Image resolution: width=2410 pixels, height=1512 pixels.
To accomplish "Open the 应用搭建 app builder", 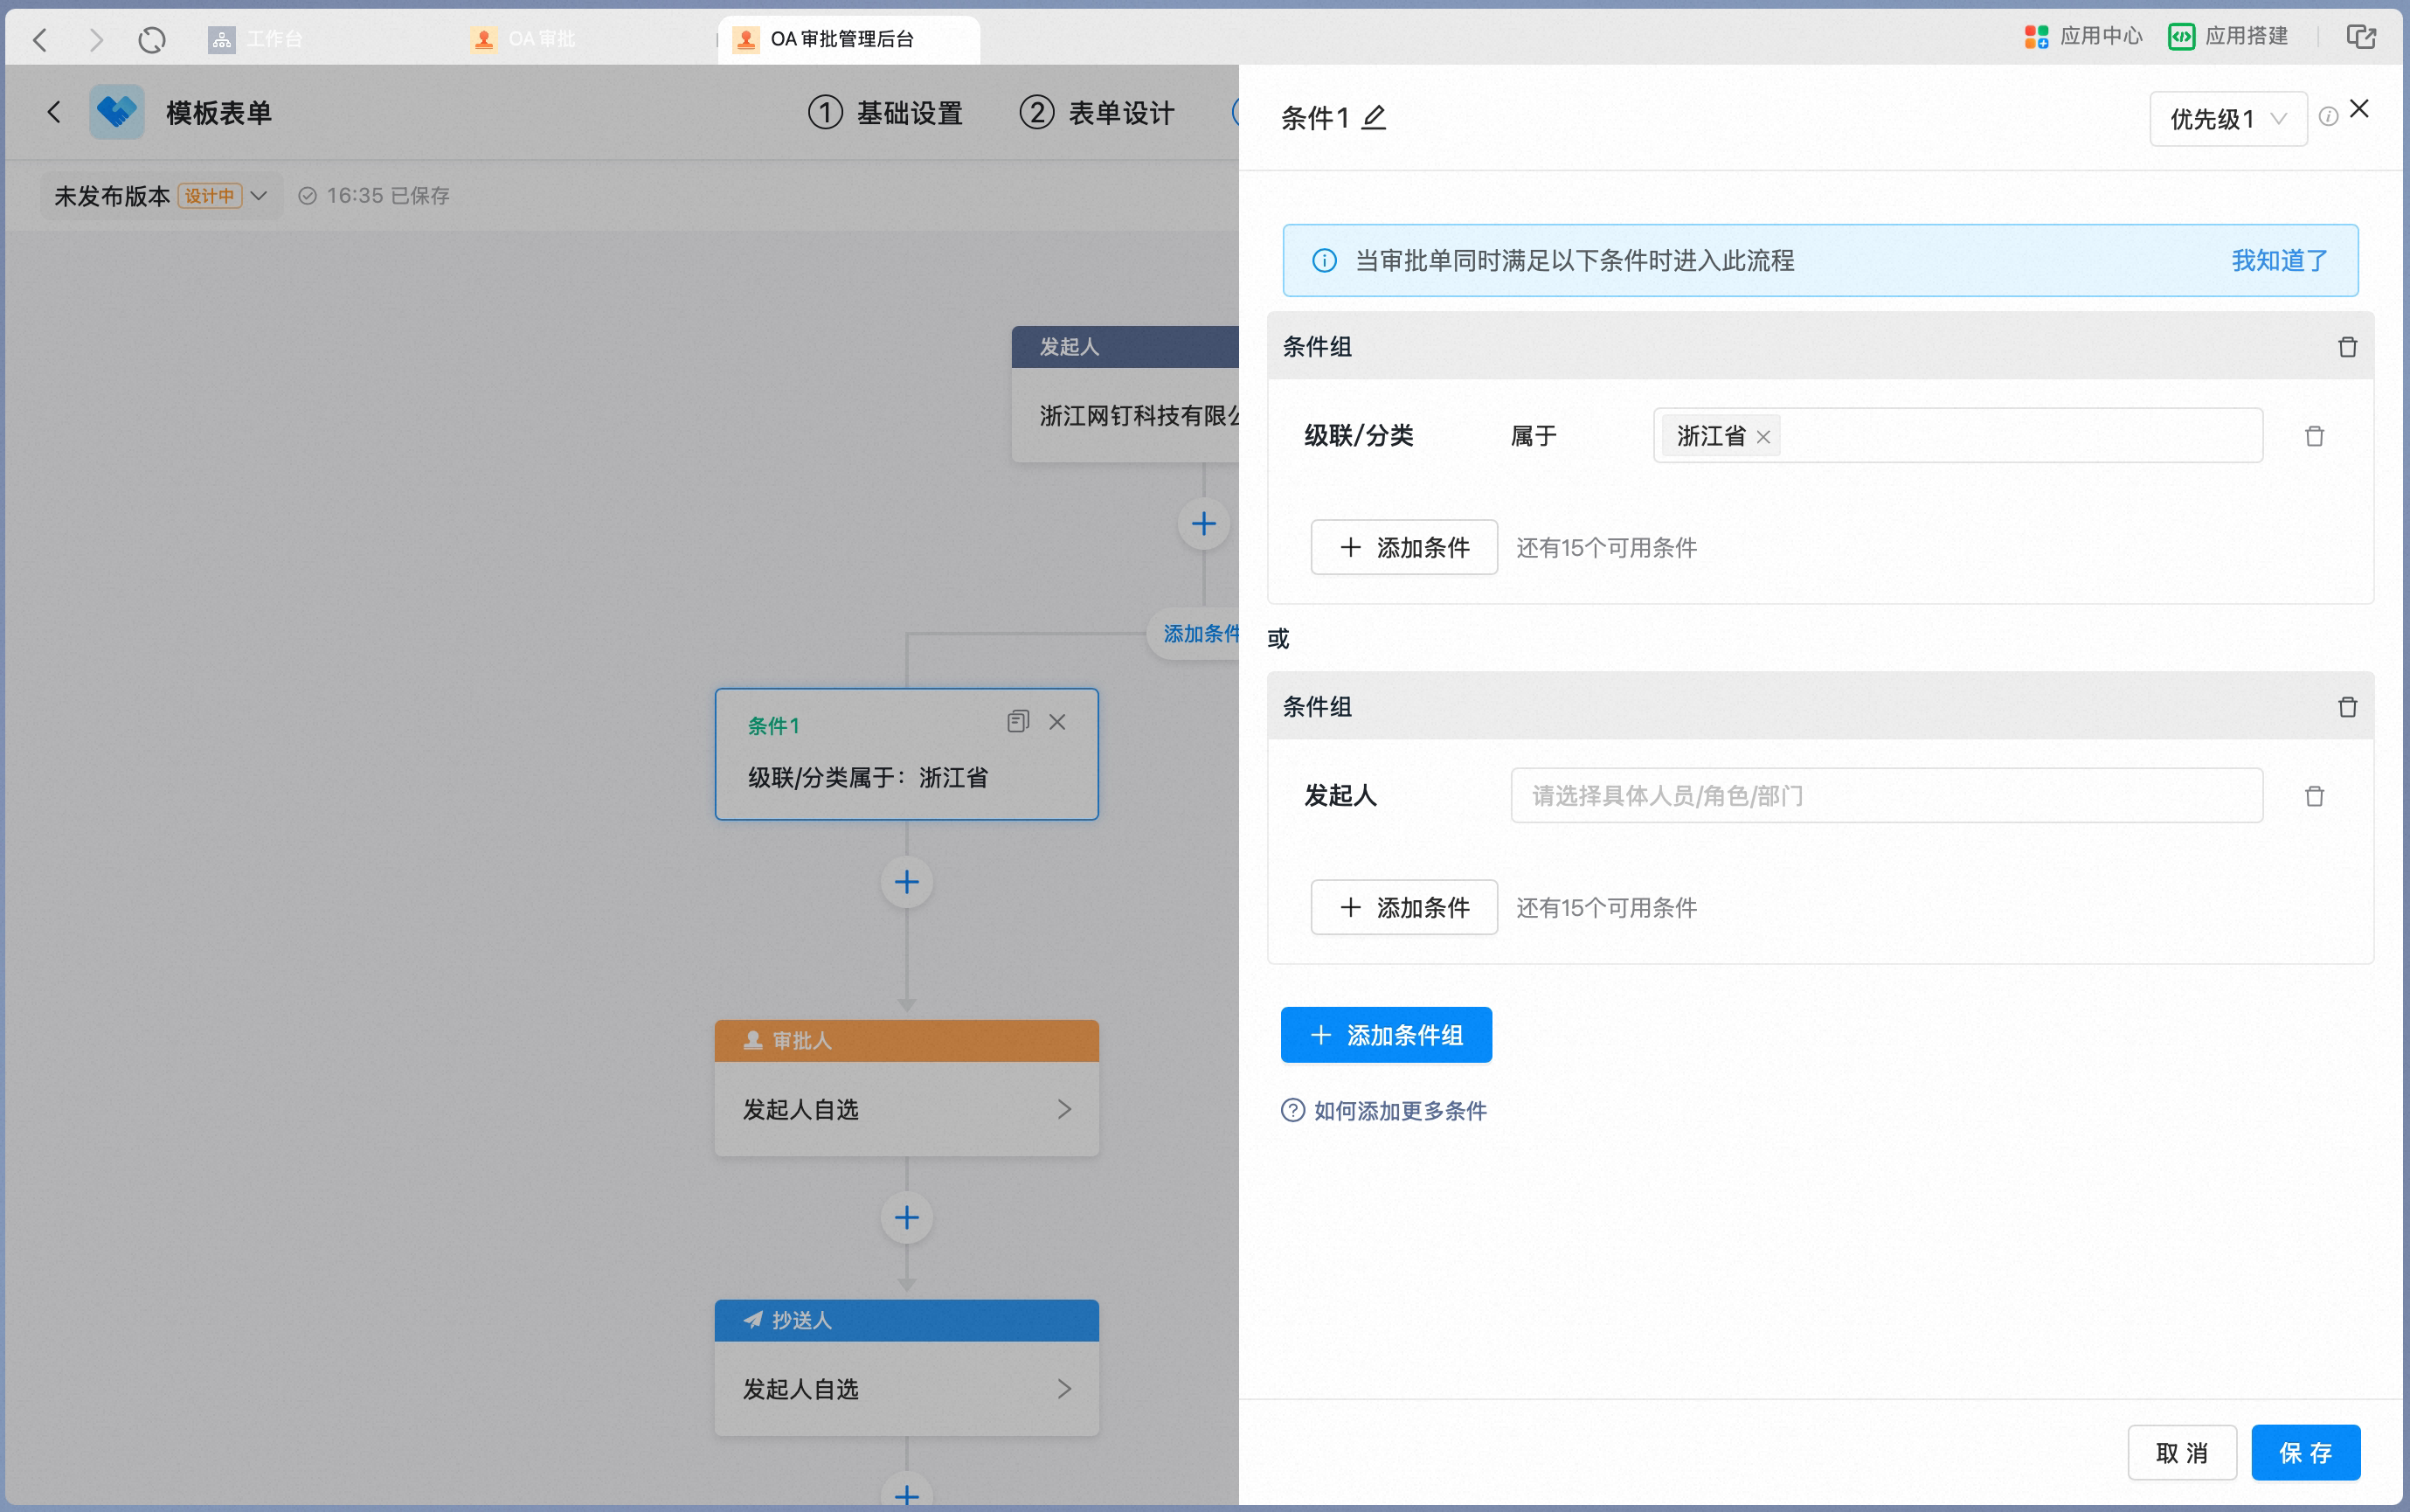I will click(x=2228, y=37).
